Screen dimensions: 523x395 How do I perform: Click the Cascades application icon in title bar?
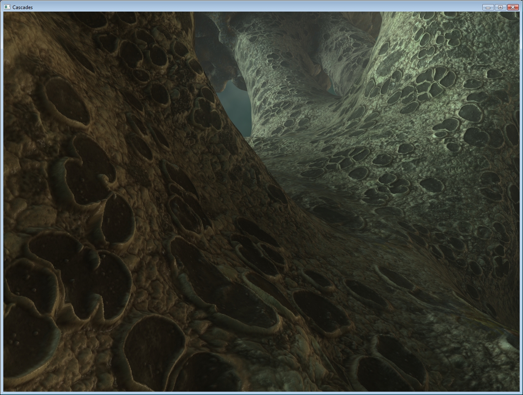[x=7, y=7]
